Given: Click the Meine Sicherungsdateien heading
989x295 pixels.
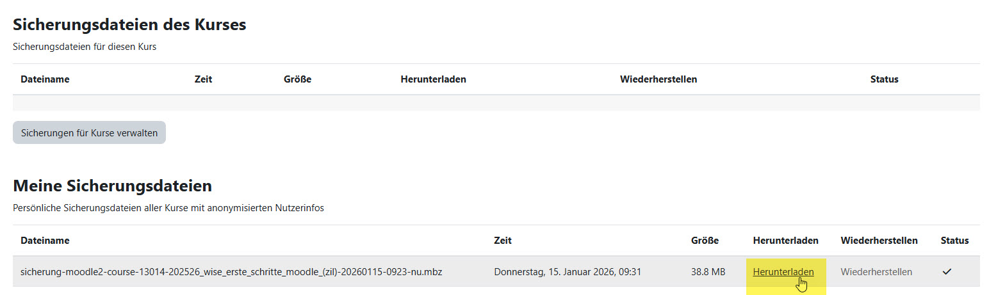Looking at the screenshot, I should pos(112,186).
